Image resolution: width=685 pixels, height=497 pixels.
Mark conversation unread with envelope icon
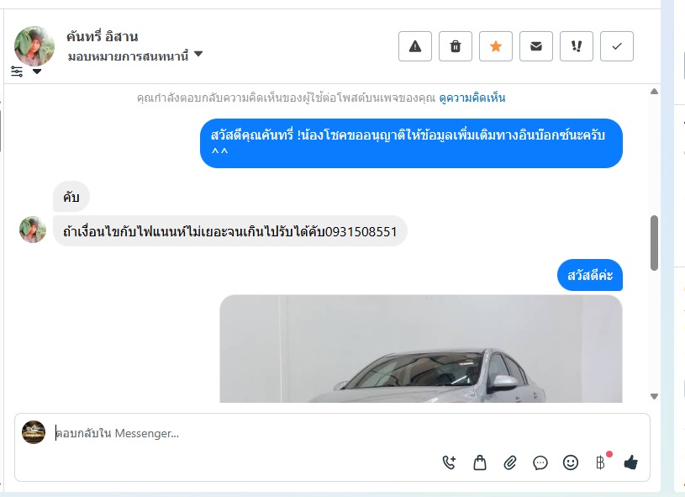pyautogui.click(x=536, y=46)
